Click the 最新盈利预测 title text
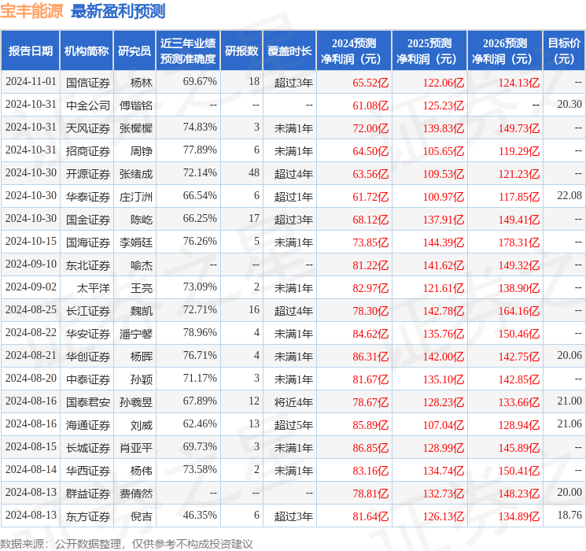The width and height of the screenshot is (586, 551). (118, 11)
